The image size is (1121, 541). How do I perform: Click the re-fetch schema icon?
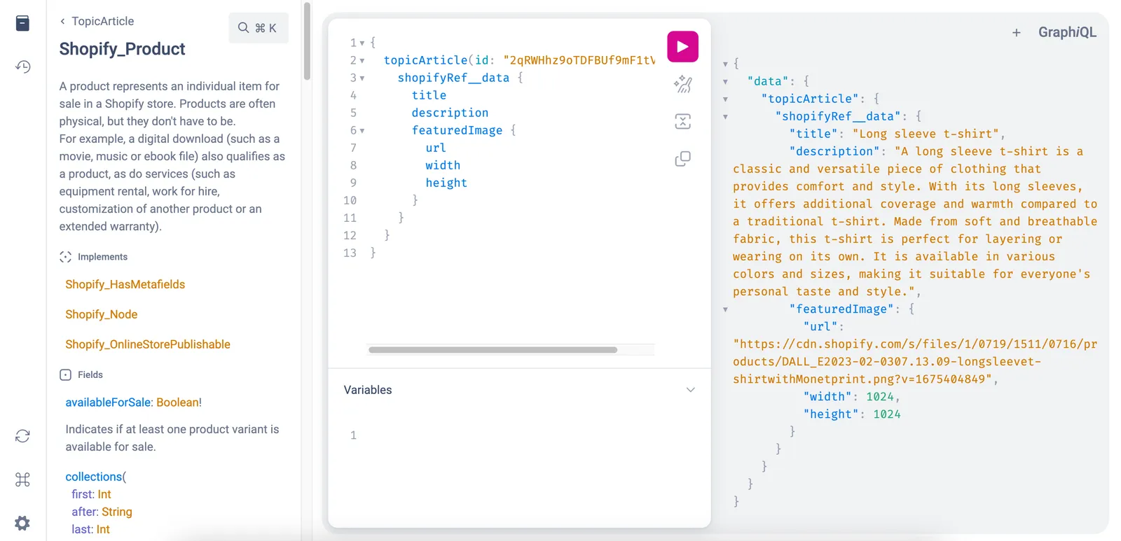pyautogui.click(x=22, y=436)
